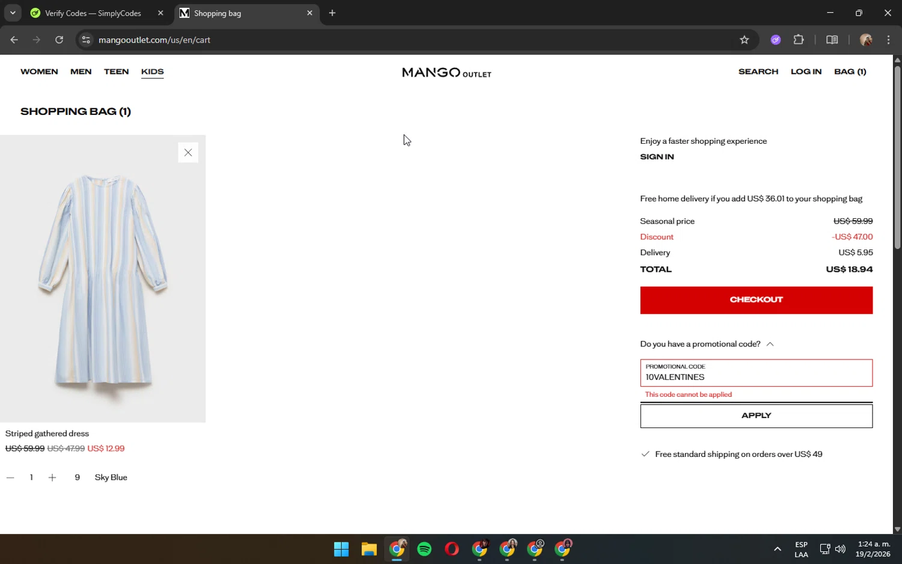Open the KIDS category menu
Viewport: 902px width, 564px height.
(x=152, y=72)
